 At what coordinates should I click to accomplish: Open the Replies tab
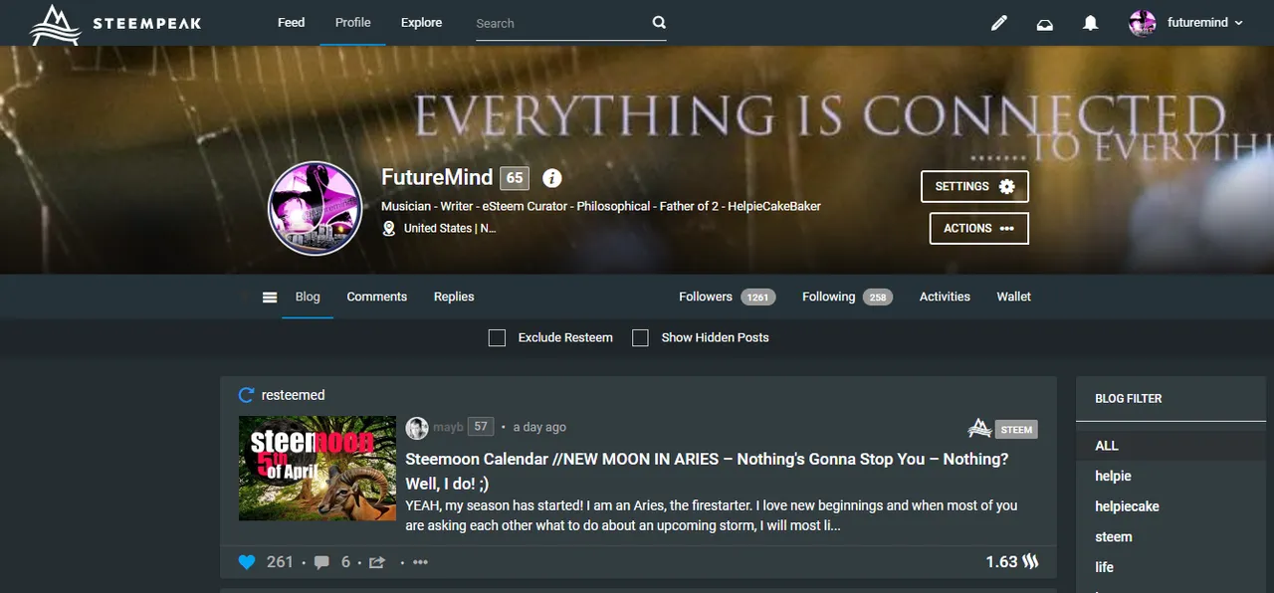coord(454,296)
